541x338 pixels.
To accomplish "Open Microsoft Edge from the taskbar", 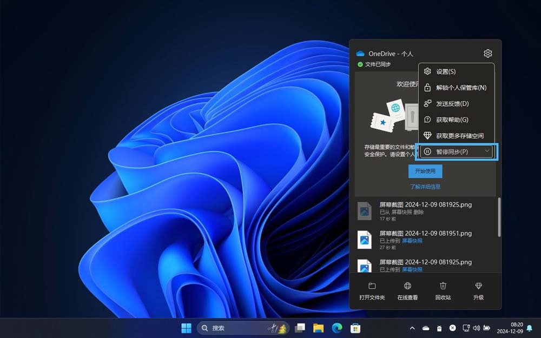I will tap(337, 328).
